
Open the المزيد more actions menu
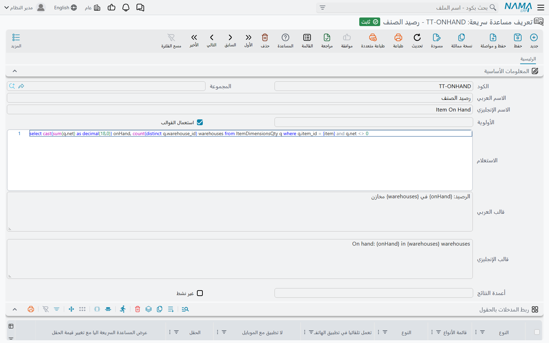click(16, 40)
